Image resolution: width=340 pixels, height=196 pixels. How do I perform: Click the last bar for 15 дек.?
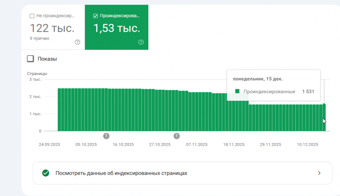click(324, 117)
